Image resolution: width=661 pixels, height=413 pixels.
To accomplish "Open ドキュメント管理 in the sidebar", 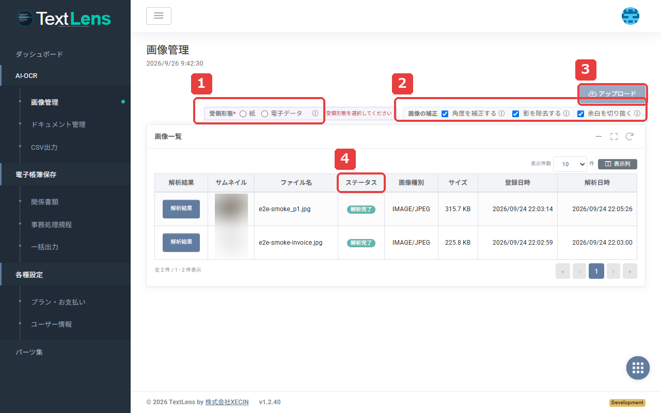I will pos(58,124).
